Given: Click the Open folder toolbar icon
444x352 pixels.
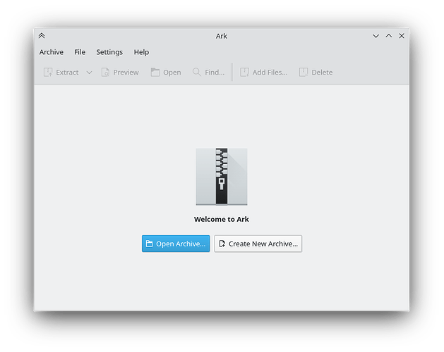Looking at the screenshot, I should [x=155, y=73].
